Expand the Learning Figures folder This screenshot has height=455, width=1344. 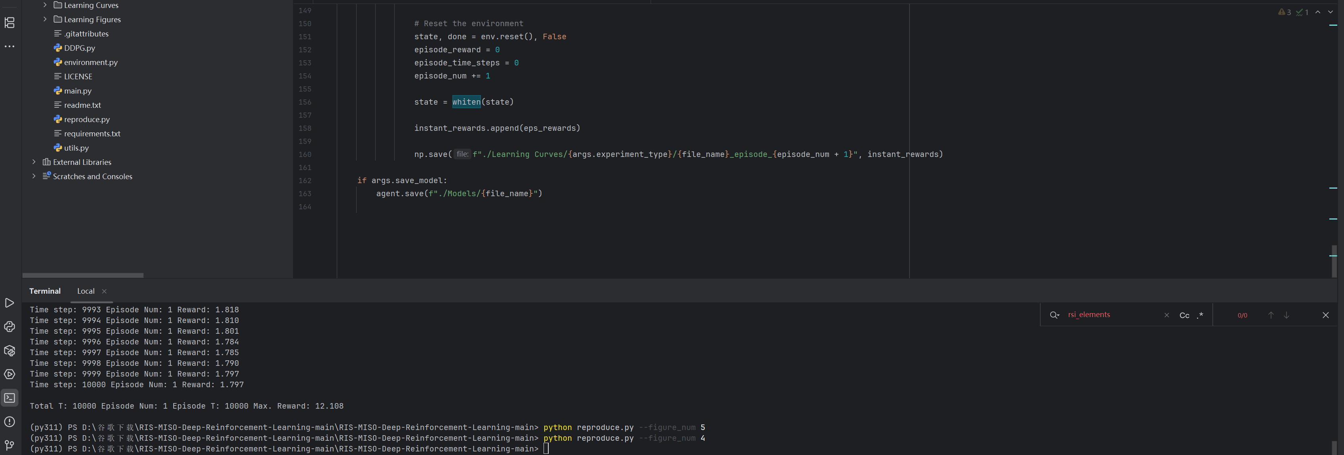click(45, 19)
